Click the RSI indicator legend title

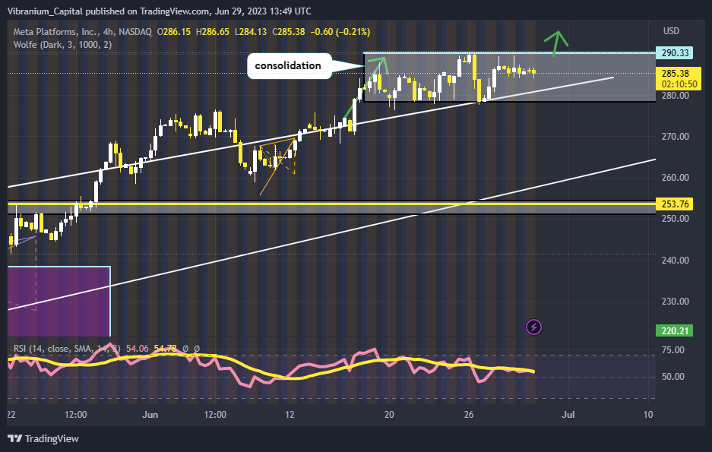(x=67, y=349)
